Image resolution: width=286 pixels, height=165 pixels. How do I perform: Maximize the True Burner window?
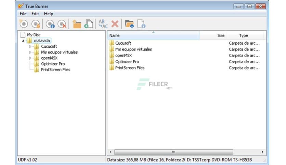click(x=249, y=6)
